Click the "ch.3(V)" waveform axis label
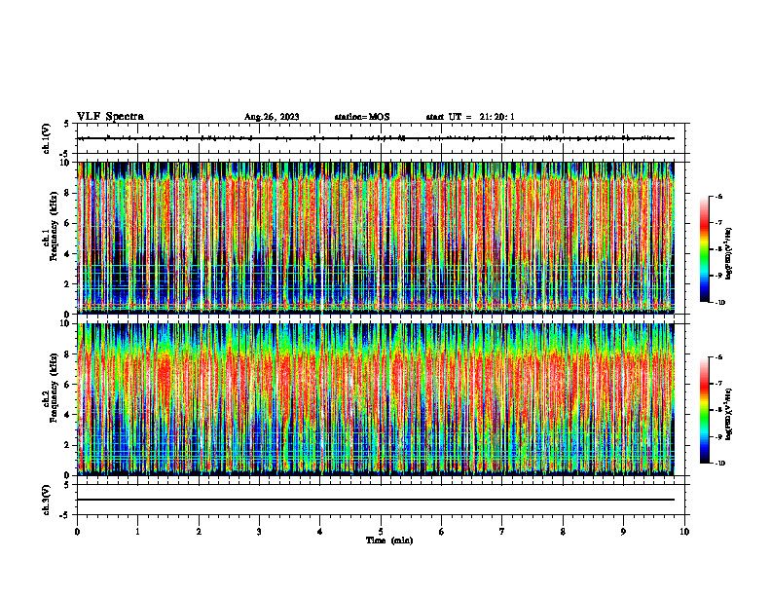Image resolution: width=771 pixels, height=596 pixels. (x=46, y=500)
